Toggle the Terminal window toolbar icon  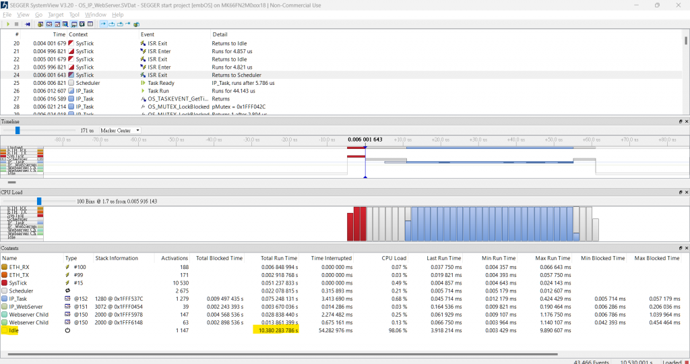[82, 24]
